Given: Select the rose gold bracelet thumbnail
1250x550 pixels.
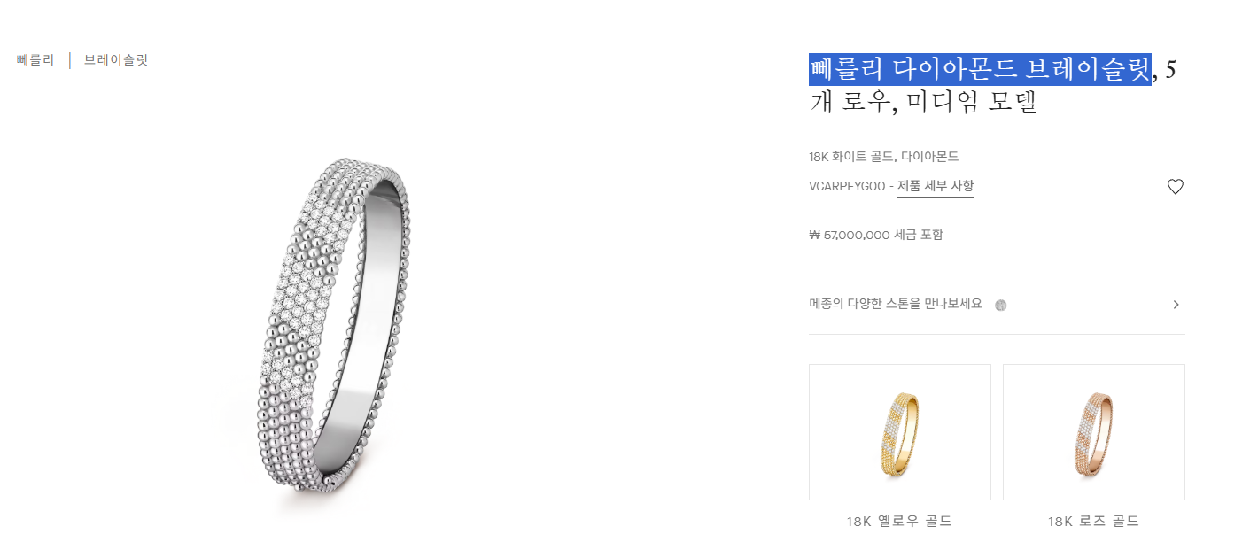Looking at the screenshot, I should [x=1094, y=432].
